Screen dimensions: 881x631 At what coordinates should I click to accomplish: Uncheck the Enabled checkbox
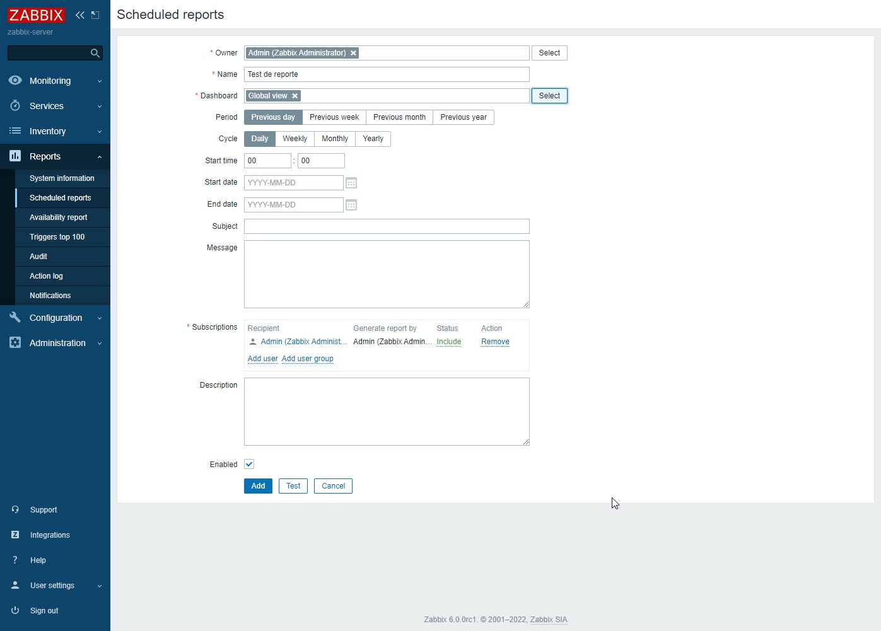[x=249, y=465]
